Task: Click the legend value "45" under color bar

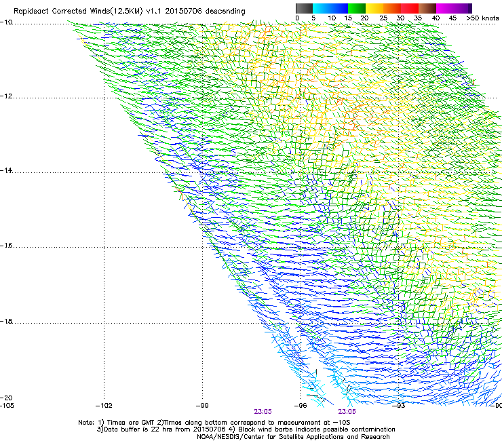Action: click(452, 18)
